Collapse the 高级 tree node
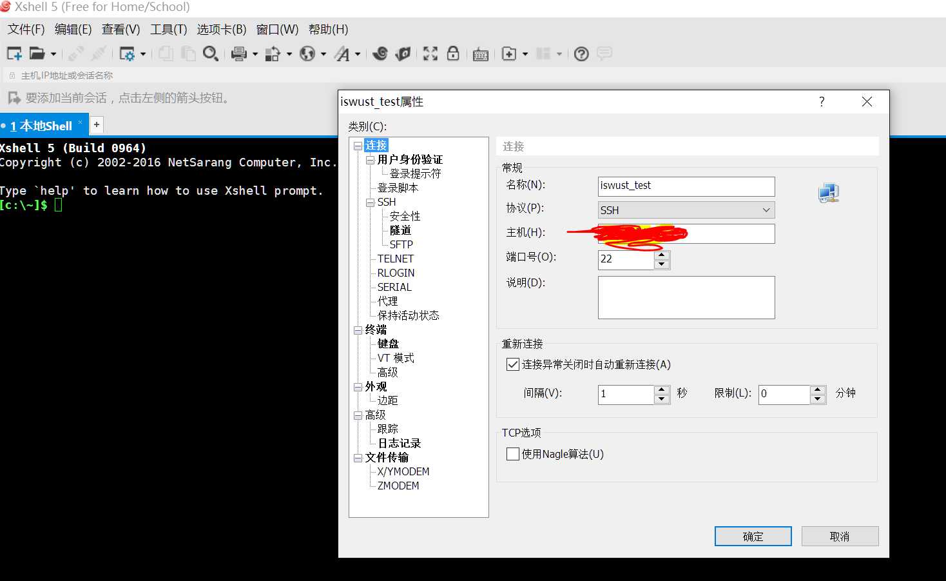Screen dimensions: 946x581 pyautogui.click(x=358, y=415)
